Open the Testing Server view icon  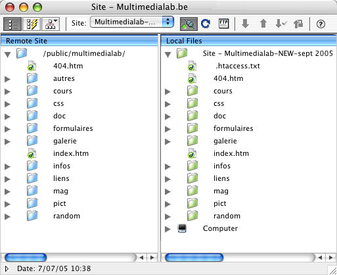click(x=32, y=24)
